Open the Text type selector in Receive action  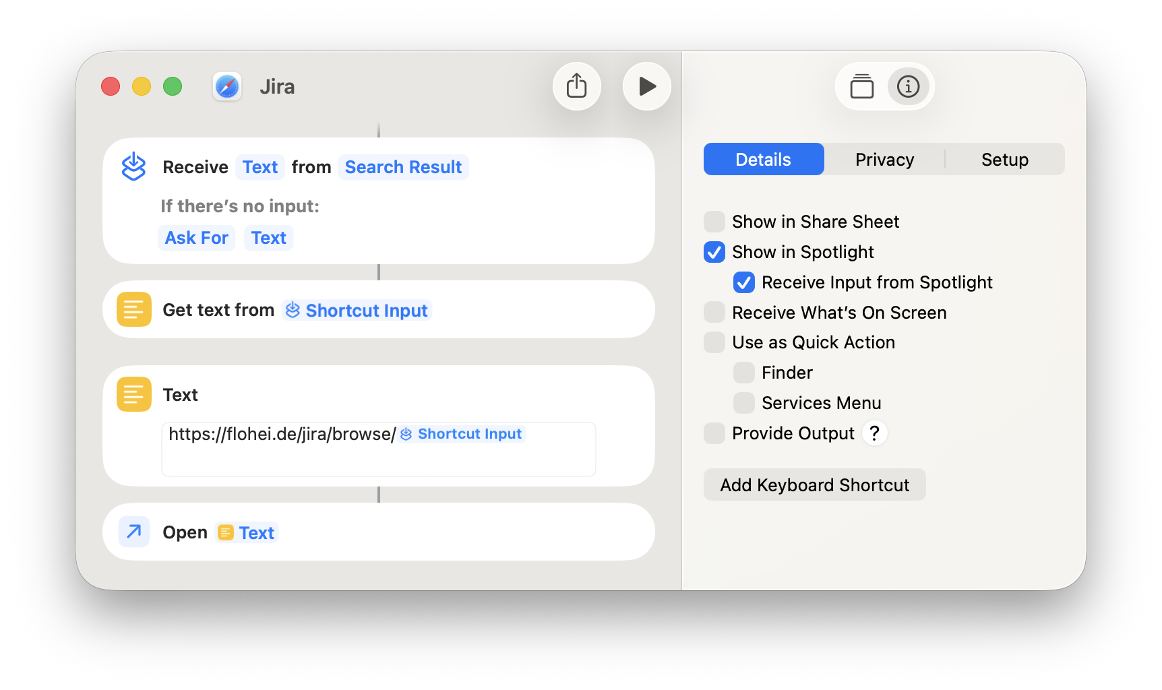click(x=259, y=167)
